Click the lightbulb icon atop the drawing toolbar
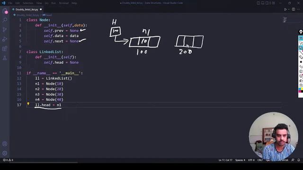Image resolution: width=303 pixels, height=170 pixels. pos(301,32)
